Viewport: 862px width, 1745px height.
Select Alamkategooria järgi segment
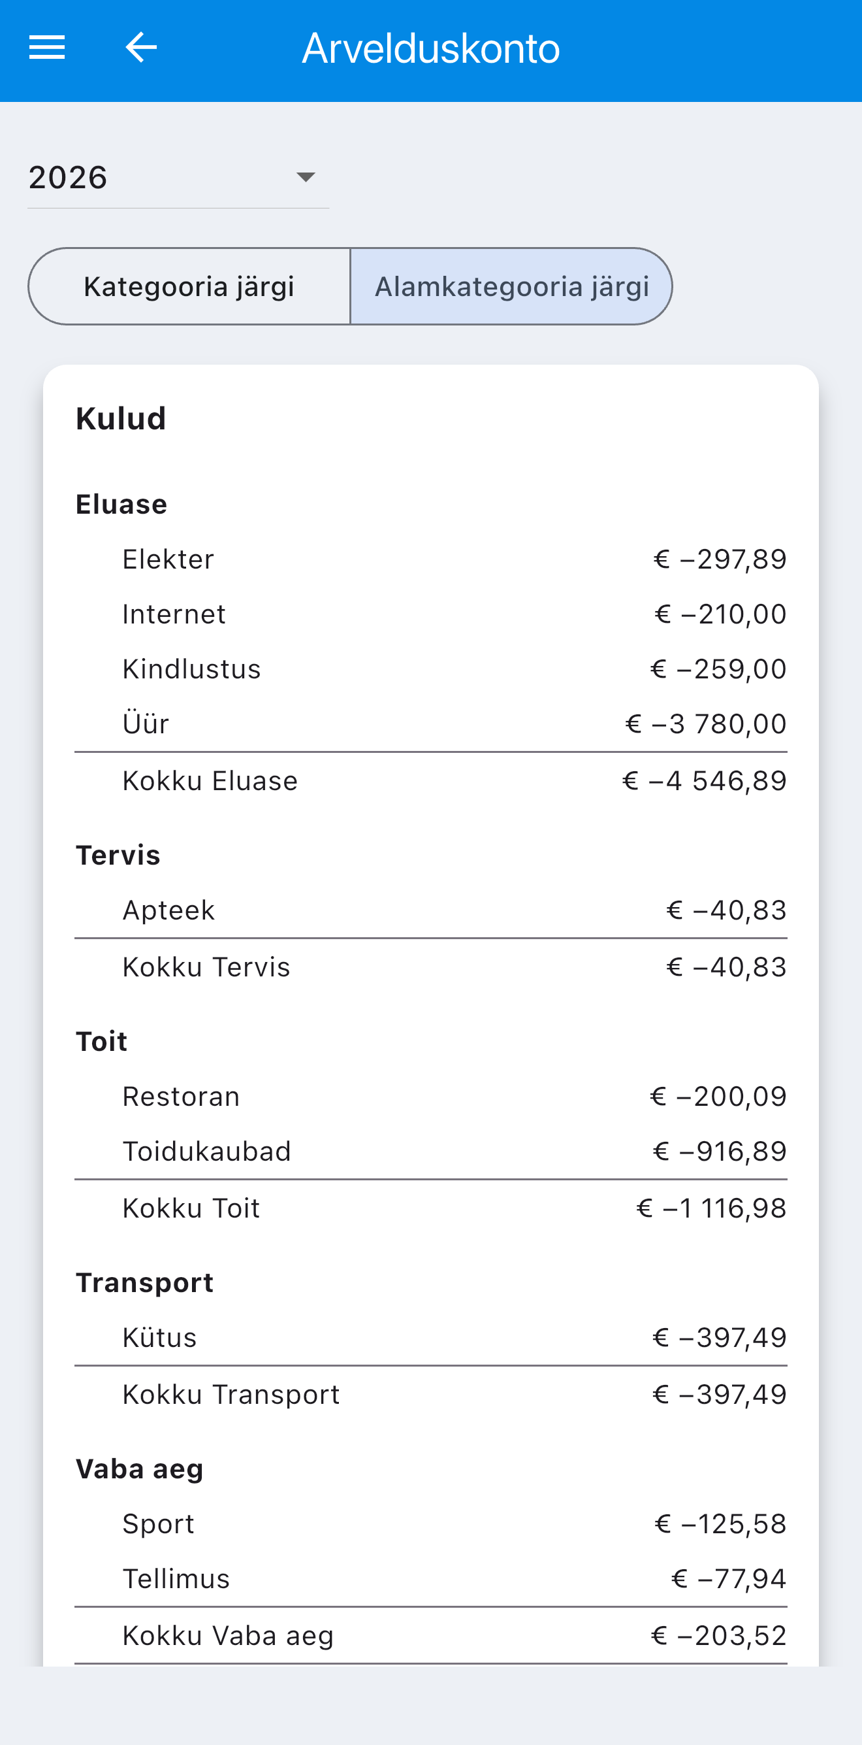(x=511, y=286)
